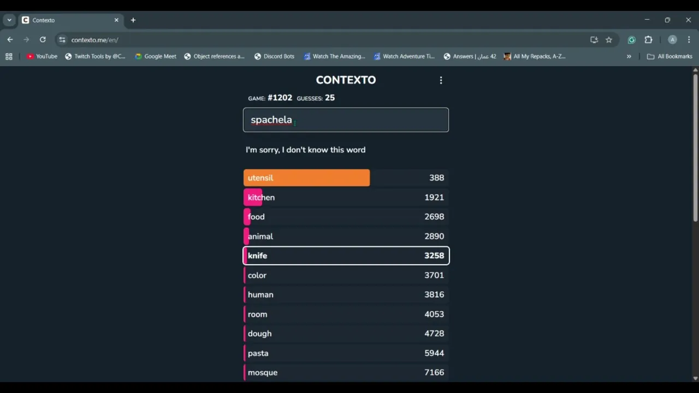Select the knife guess row
The height and width of the screenshot is (393, 699).
346,255
